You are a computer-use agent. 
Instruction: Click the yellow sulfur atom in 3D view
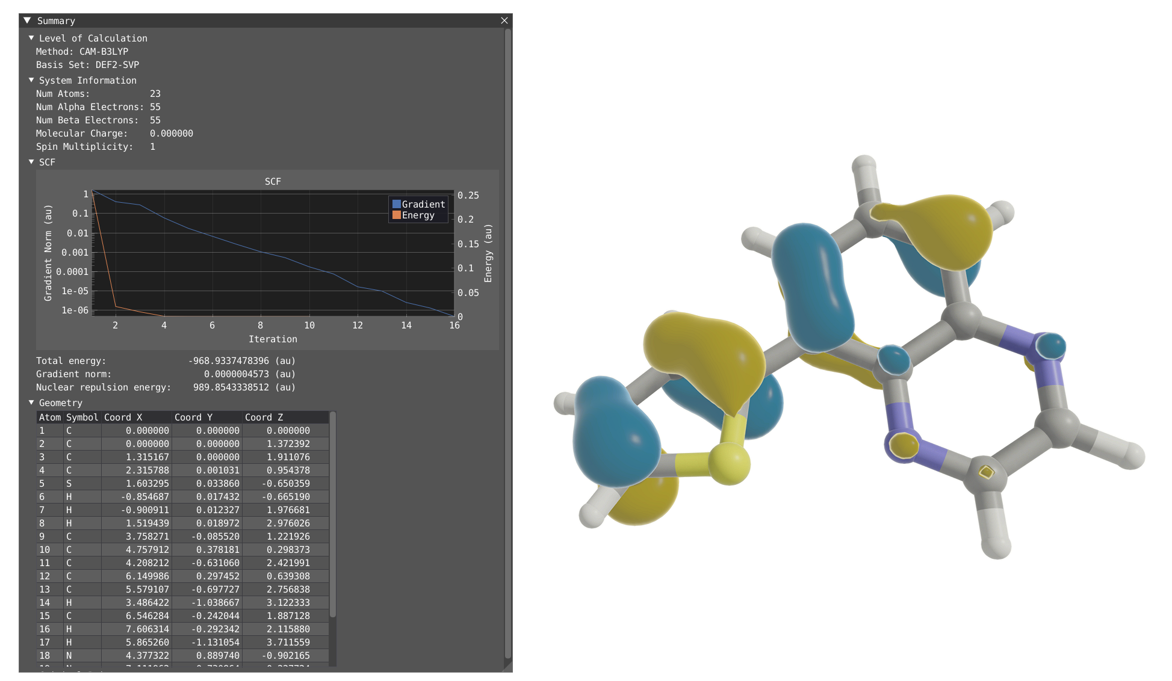[729, 463]
